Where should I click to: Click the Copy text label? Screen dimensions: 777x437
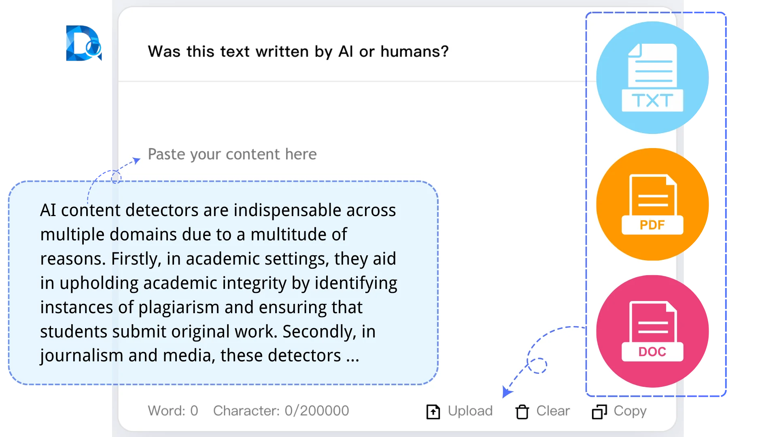(630, 411)
